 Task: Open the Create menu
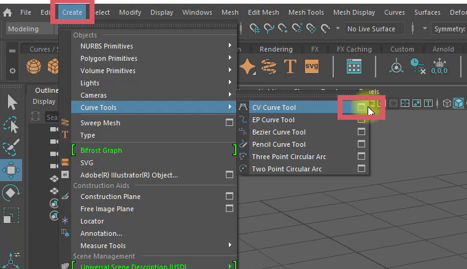click(72, 12)
